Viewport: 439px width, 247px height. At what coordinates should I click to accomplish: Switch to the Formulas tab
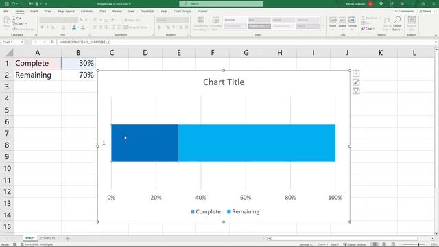[x=87, y=11]
